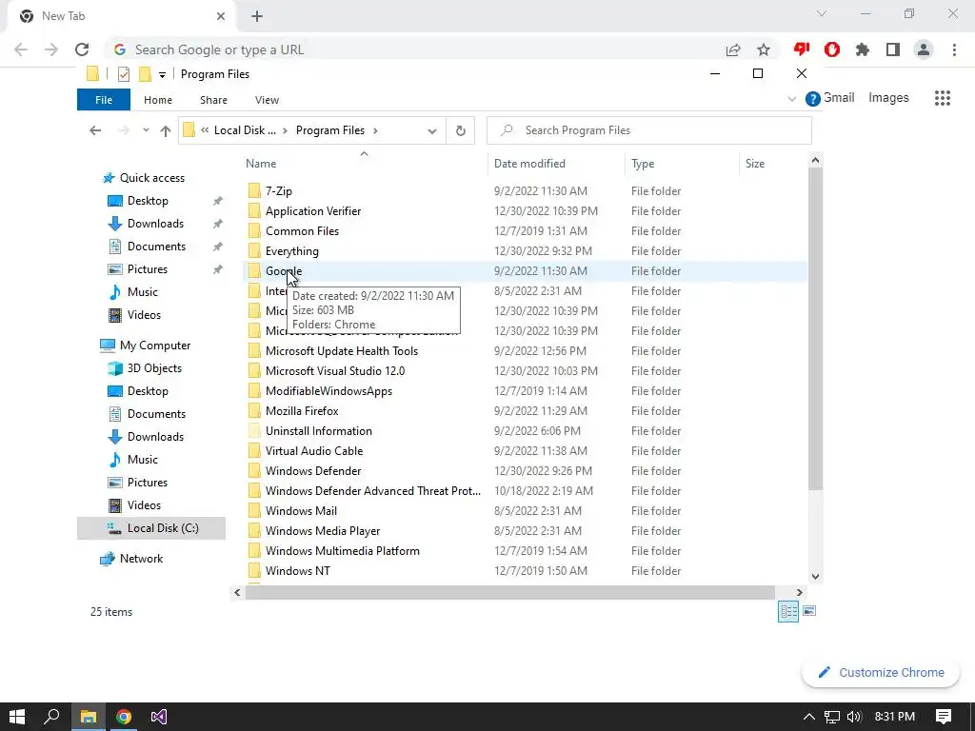975x731 pixels.
Task: Bookmark this tab with the star icon
Action: 764,49
